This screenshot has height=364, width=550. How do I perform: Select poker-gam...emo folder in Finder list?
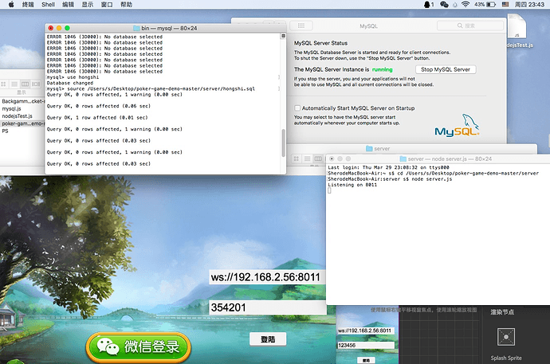[x=22, y=123]
